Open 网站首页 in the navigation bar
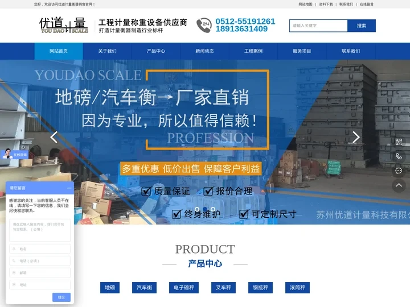Image resolution: width=410 pixels, height=307 pixels. [59, 51]
